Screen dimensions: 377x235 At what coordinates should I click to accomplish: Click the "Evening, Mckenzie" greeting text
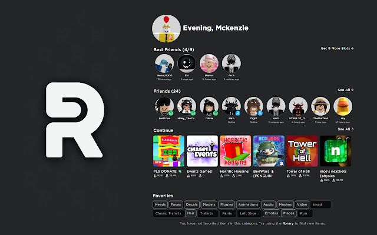pos(216,28)
